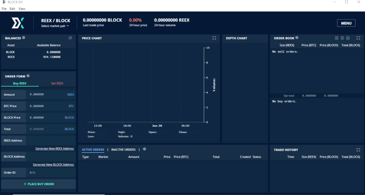This screenshot has width=365, height=195.
Task: Focus the Amount input field
Action: 51,94
